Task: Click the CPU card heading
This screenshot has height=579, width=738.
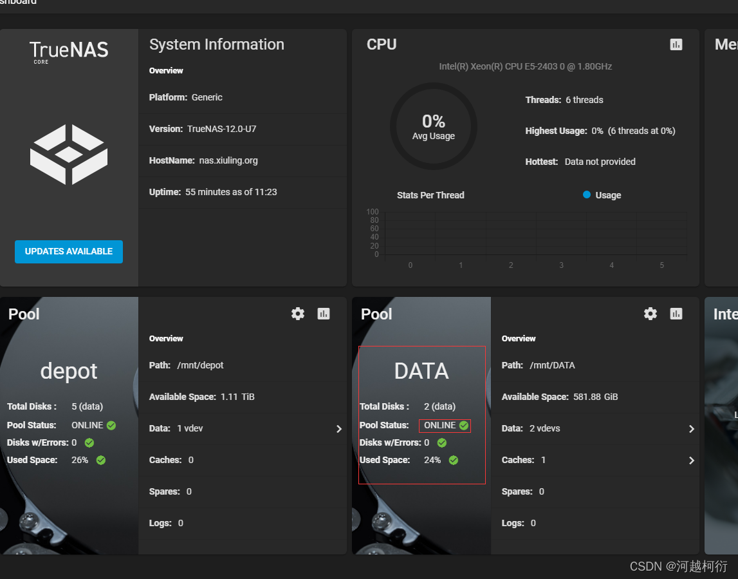Action: pyautogui.click(x=382, y=44)
